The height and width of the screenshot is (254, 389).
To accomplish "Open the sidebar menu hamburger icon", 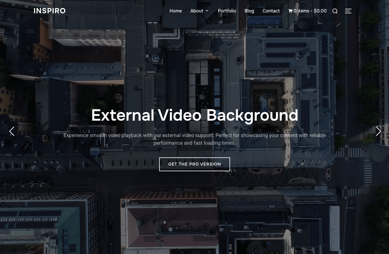I will coord(348,11).
